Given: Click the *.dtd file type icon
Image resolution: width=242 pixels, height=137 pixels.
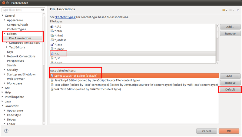Looking at the screenshot, I should (x=52, y=27).
